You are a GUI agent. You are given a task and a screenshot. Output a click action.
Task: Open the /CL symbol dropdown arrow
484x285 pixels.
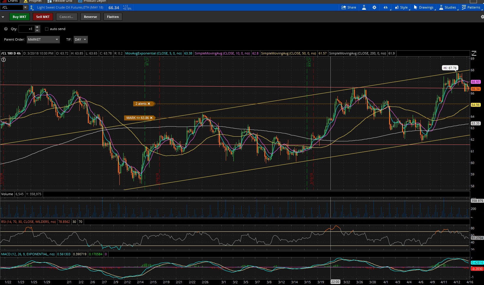coord(25,7)
